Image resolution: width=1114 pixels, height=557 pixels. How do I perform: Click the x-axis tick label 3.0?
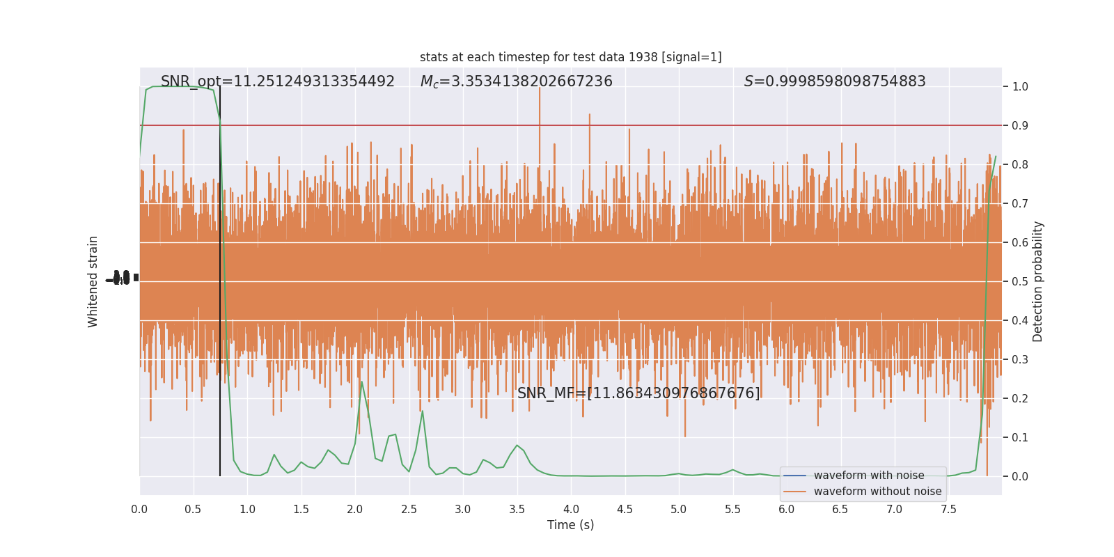pyautogui.click(x=463, y=510)
